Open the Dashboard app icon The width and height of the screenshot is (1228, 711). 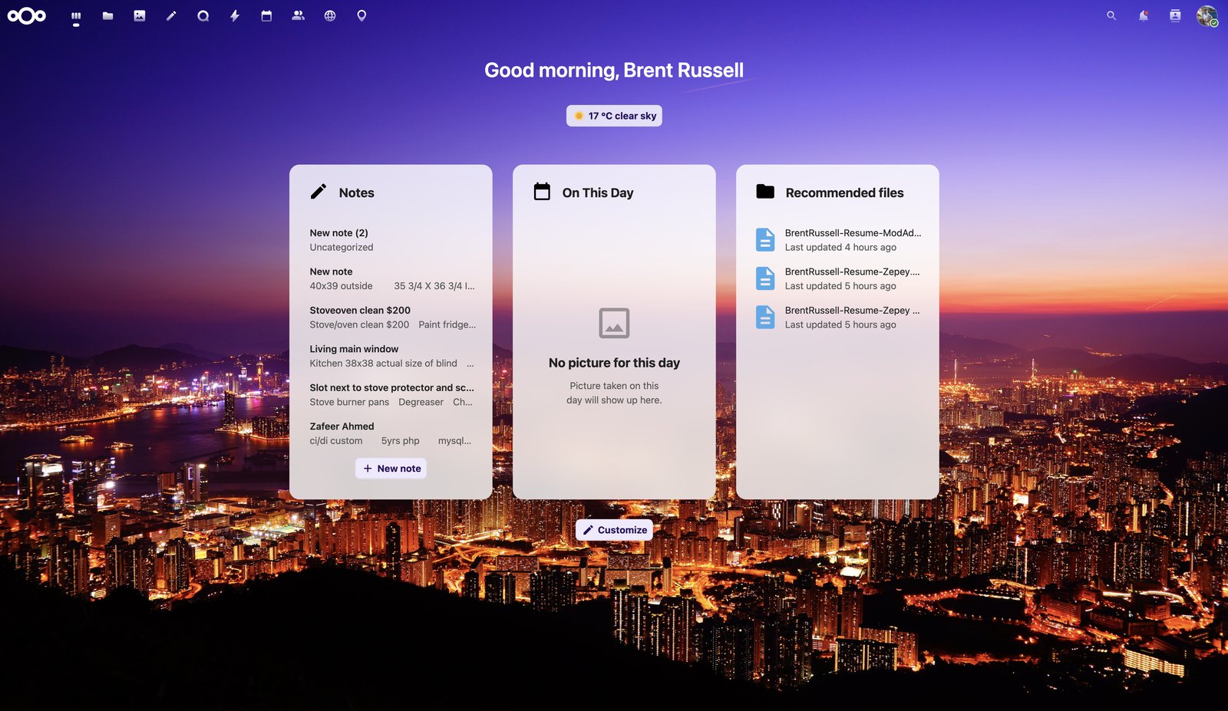coord(76,15)
